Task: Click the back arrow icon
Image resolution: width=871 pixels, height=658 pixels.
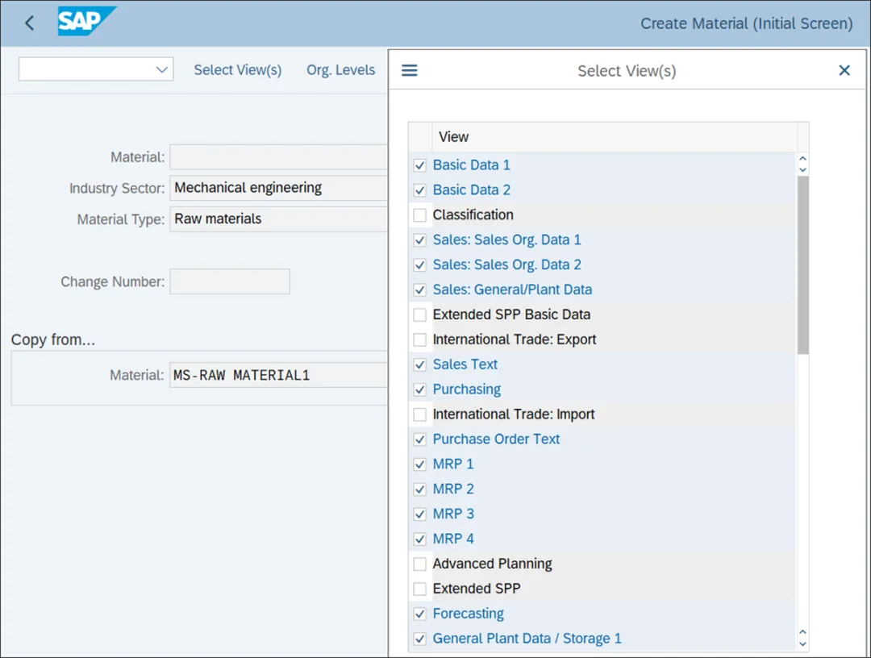Action: 30,23
